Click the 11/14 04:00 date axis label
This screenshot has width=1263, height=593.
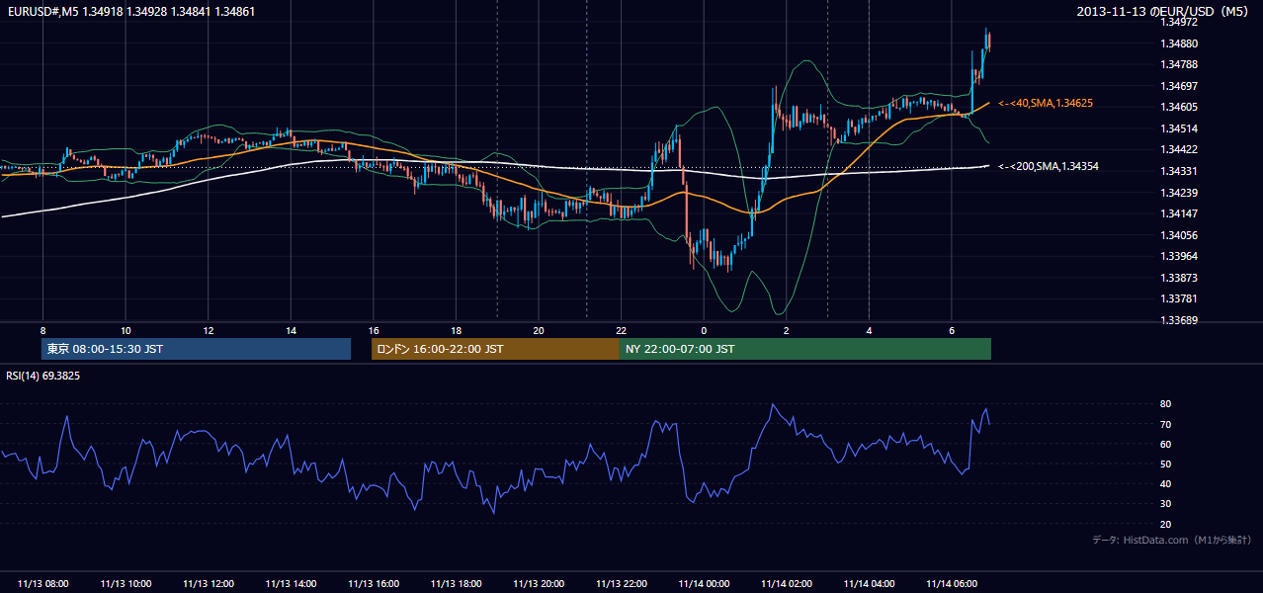point(869,584)
